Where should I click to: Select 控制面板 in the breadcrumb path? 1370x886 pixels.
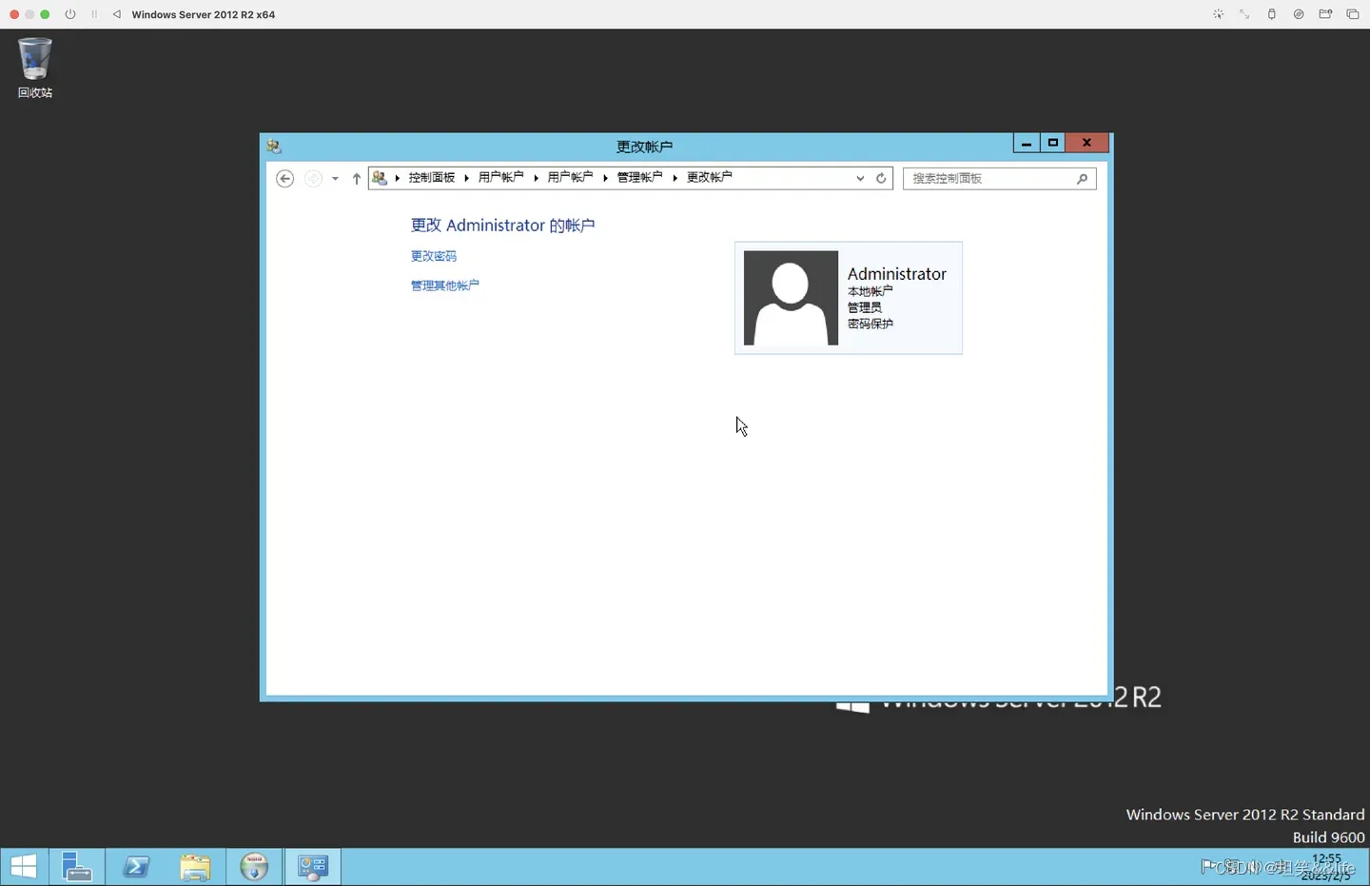pos(432,178)
